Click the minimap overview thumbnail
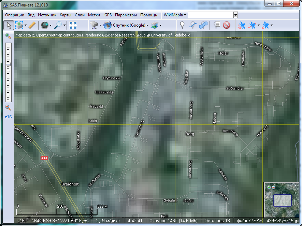Image resolution: width=302 pixels, height=226 pixels. [282, 200]
